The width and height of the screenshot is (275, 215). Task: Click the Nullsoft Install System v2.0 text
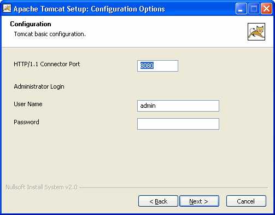point(42,187)
